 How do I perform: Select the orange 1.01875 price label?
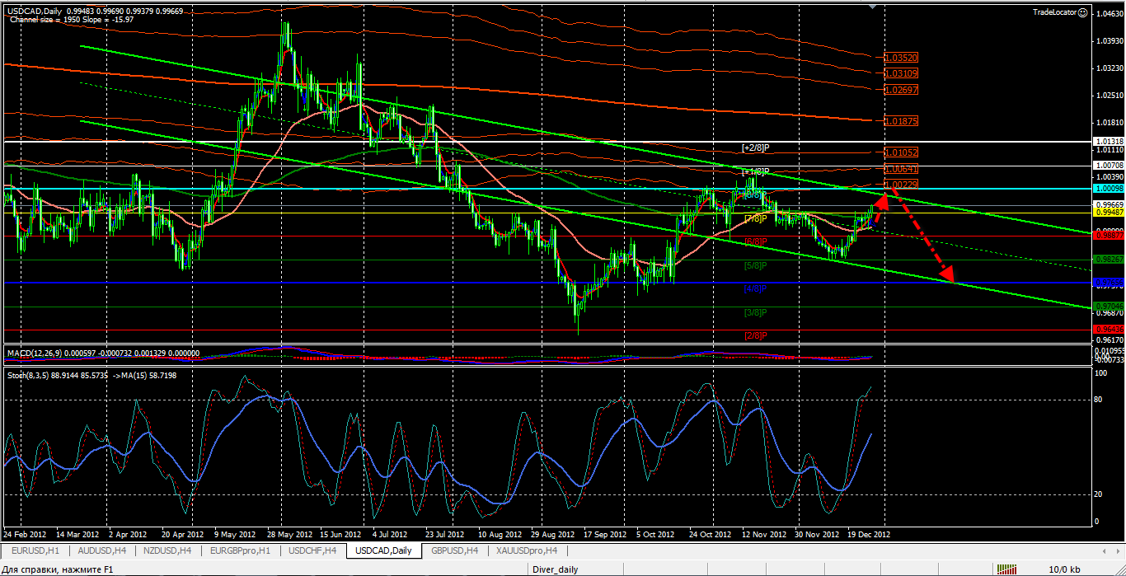click(900, 121)
